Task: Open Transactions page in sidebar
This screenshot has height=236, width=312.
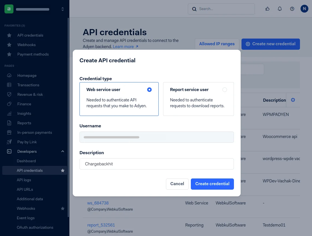Action: pos(28,85)
